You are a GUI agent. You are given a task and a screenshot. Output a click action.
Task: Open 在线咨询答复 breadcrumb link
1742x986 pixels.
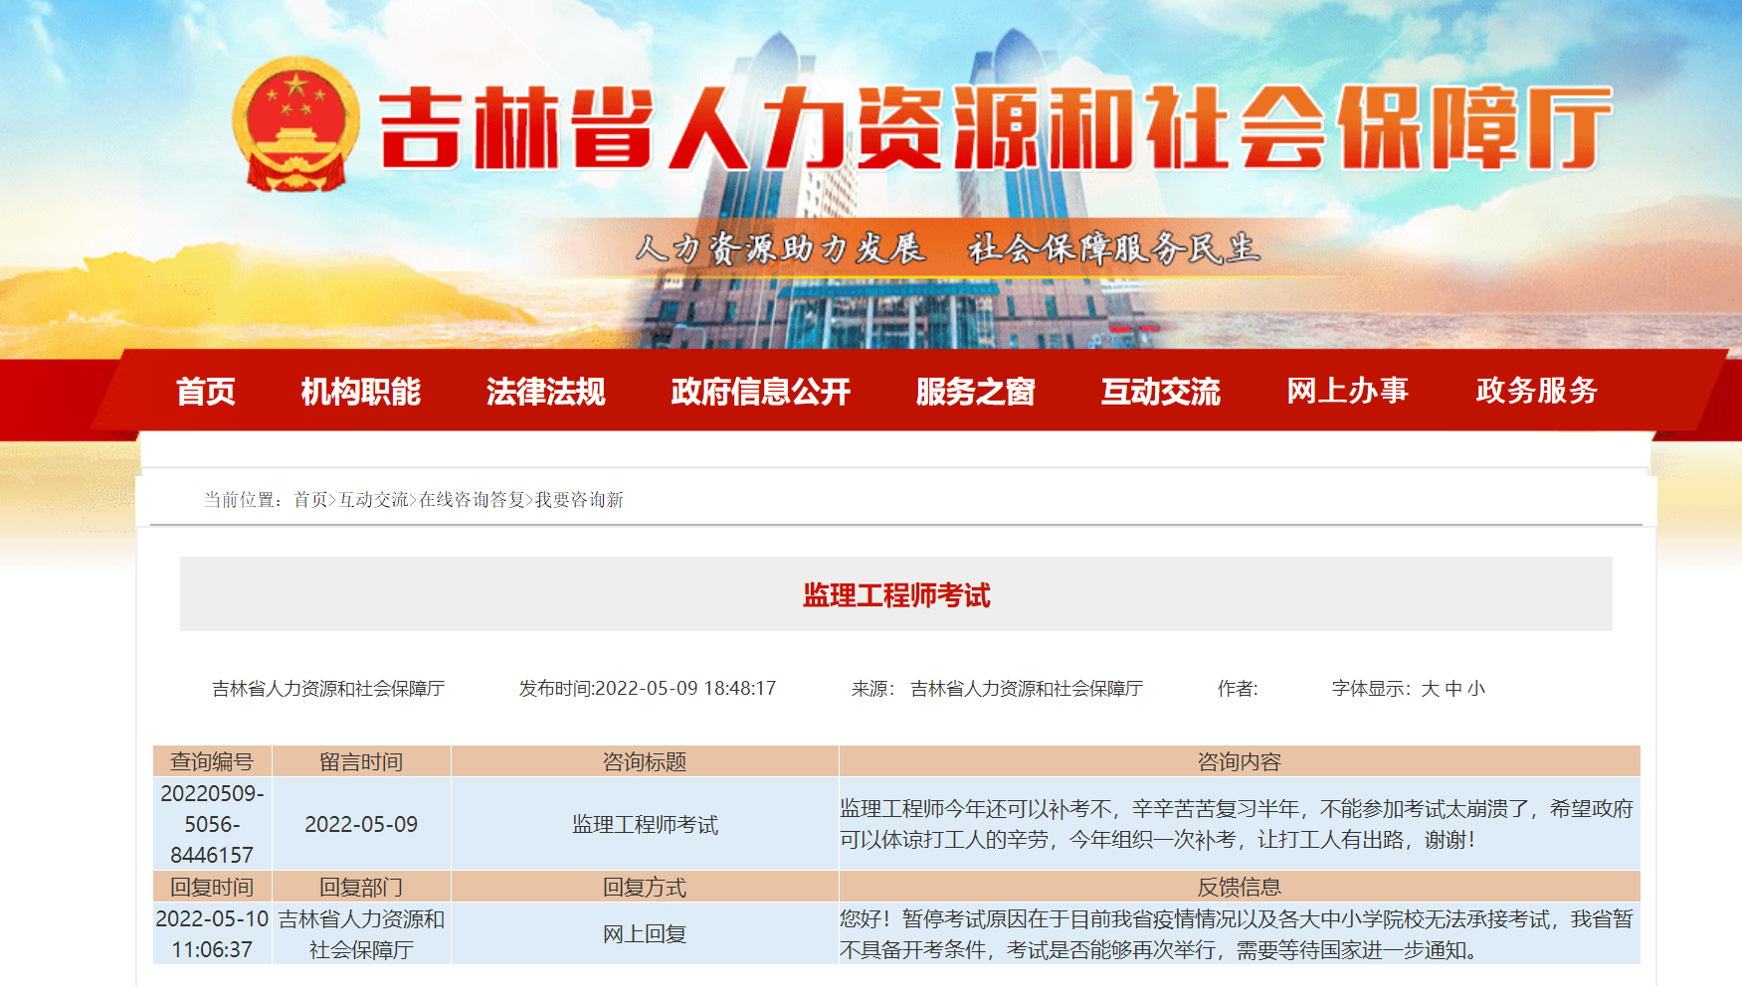coord(472,500)
